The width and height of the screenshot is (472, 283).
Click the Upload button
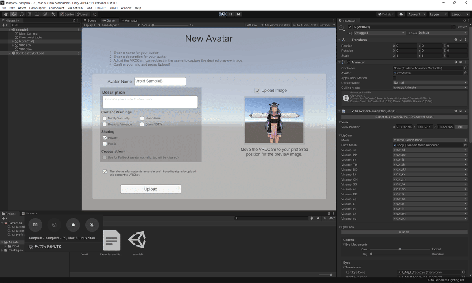click(151, 189)
